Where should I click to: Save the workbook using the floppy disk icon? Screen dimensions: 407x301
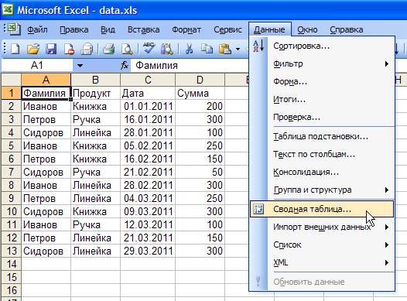pyautogui.click(x=51, y=49)
